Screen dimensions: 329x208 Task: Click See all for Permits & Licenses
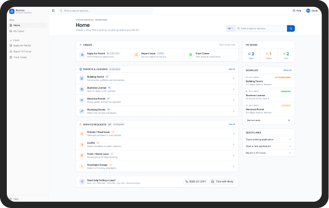click(x=231, y=69)
